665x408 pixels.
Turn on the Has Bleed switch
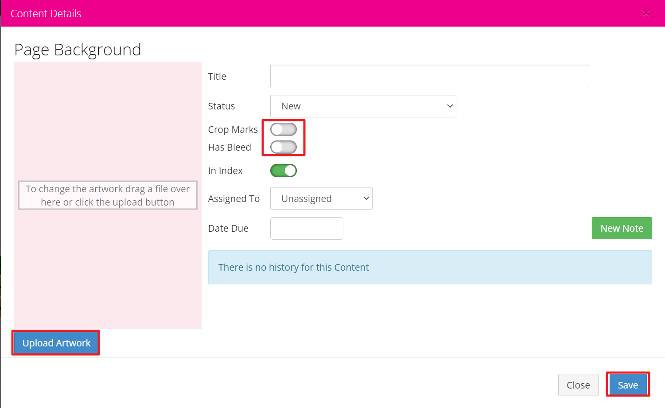point(284,147)
